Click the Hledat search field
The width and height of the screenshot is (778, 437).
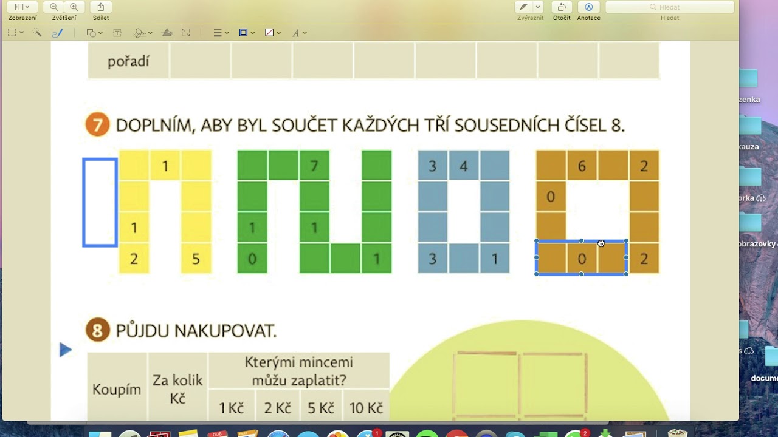[670, 7]
